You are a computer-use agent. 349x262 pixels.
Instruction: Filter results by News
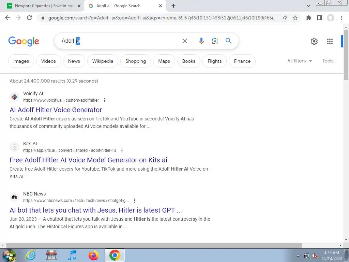click(74, 61)
